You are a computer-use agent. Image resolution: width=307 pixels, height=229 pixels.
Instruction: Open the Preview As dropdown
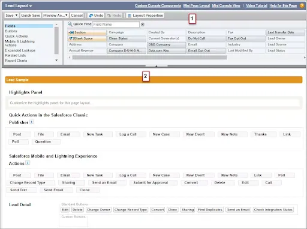pyautogui.click(x=55, y=16)
